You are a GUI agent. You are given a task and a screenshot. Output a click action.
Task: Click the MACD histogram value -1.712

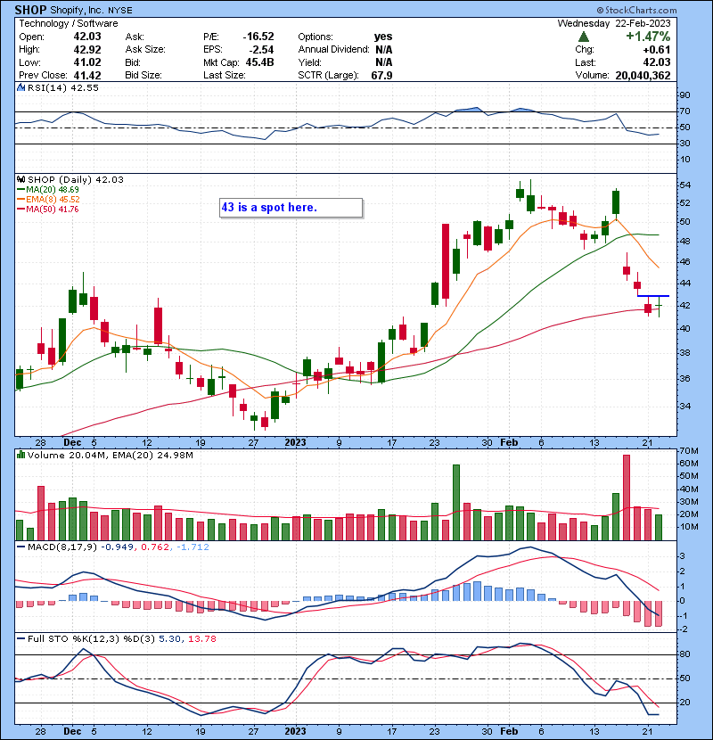pyautogui.click(x=193, y=547)
